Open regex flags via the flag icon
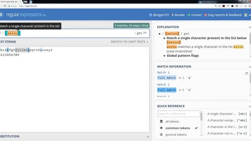The height and width of the screenshot is (141, 251). 145,33
